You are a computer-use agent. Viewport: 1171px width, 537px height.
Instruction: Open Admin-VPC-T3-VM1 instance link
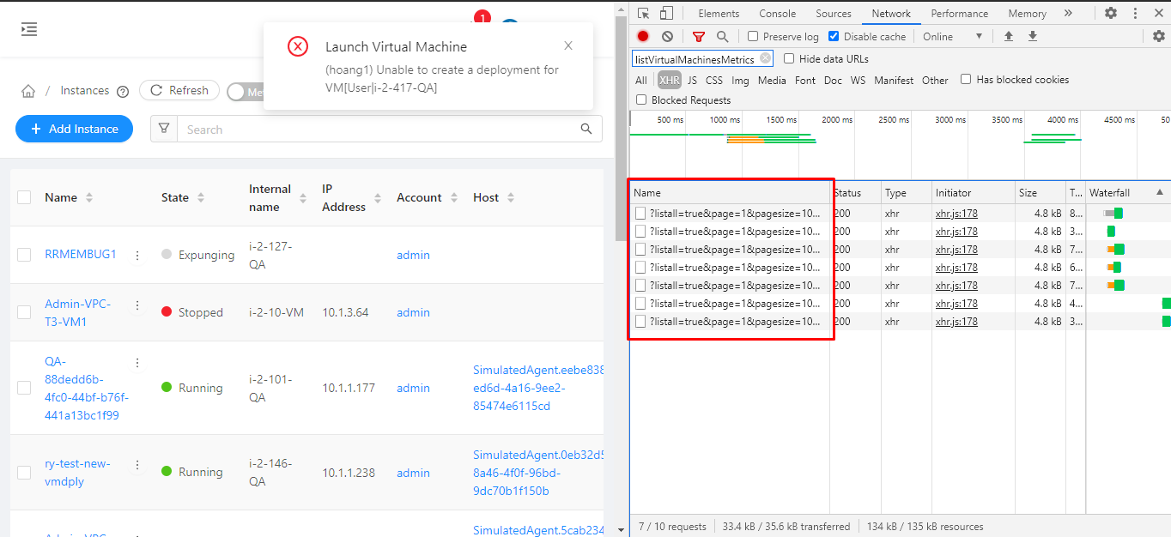click(77, 313)
